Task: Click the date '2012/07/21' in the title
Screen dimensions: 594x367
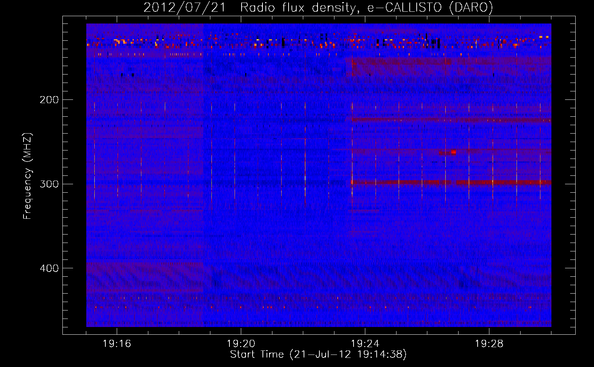Action: point(185,8)
